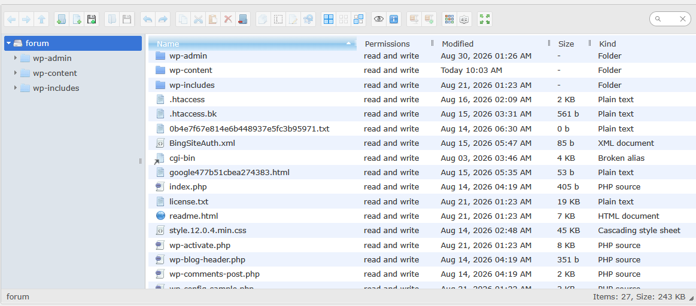Select the license.txt file
The image size is (696, 306).
coord(422,201)
